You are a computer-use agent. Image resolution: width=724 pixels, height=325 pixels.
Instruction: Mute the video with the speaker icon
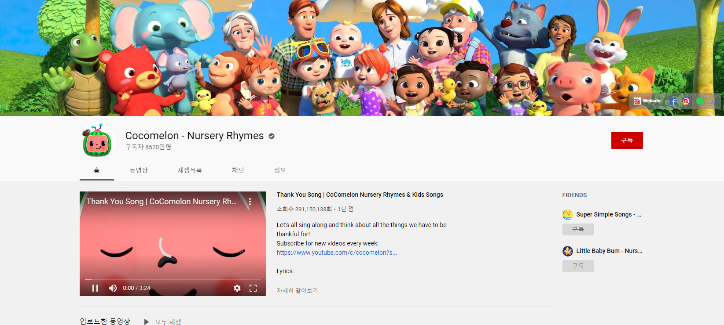(x=113, y=288)
